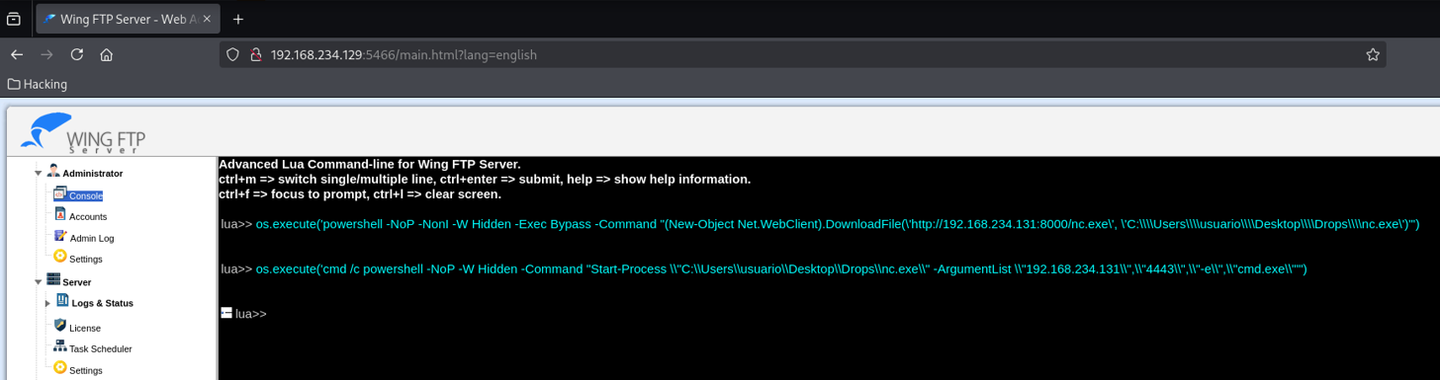The image size is (1440, 380).
Task: Open the Console icon under Administrator
Action: [59, 194]
